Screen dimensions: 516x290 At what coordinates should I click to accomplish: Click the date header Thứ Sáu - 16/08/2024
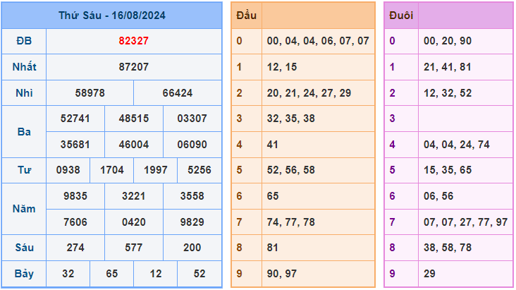tap(112, 15)
